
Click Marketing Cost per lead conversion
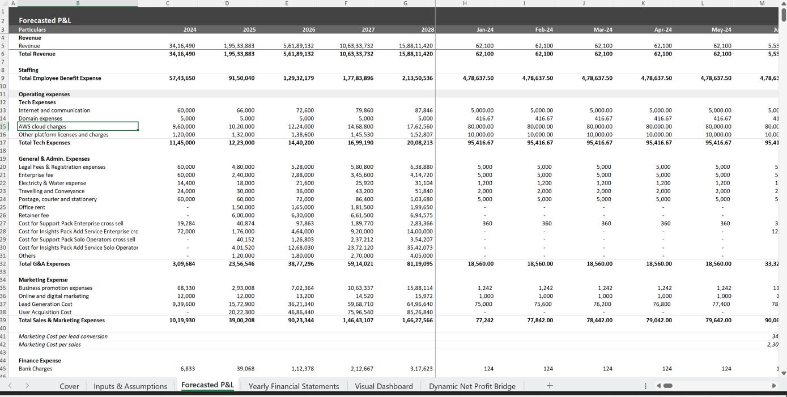tap(63, 336)
